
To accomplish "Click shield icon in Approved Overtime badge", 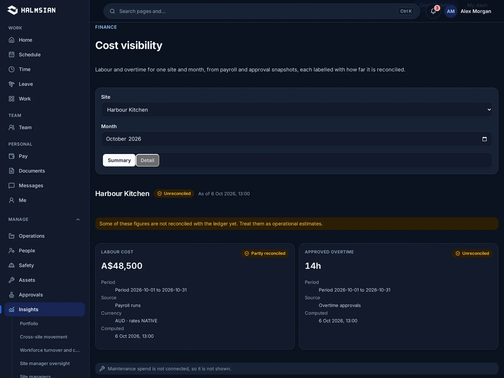I will coord(458,253).
